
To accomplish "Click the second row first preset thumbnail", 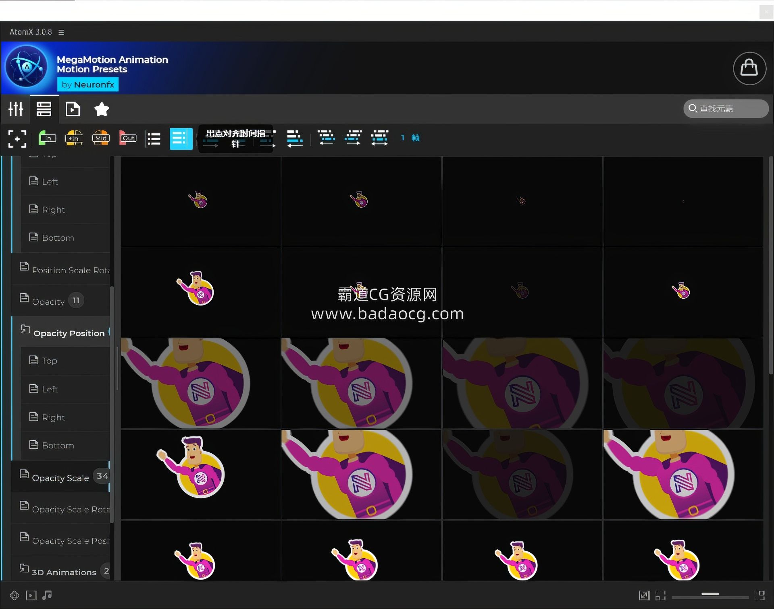I will 201,293.
